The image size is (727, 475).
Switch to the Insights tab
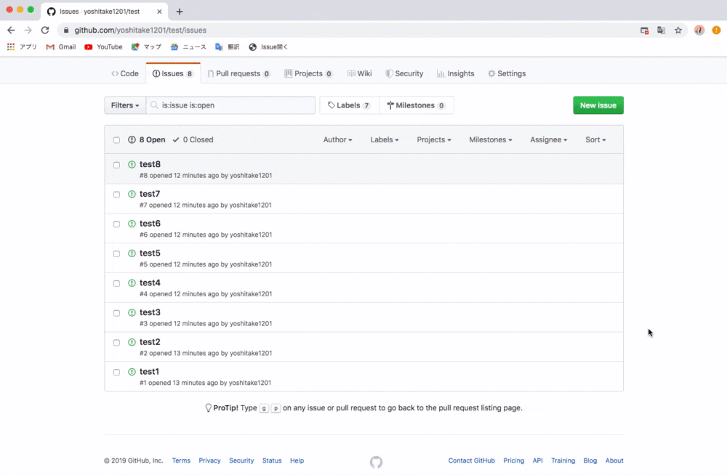[x=456, y=73]
